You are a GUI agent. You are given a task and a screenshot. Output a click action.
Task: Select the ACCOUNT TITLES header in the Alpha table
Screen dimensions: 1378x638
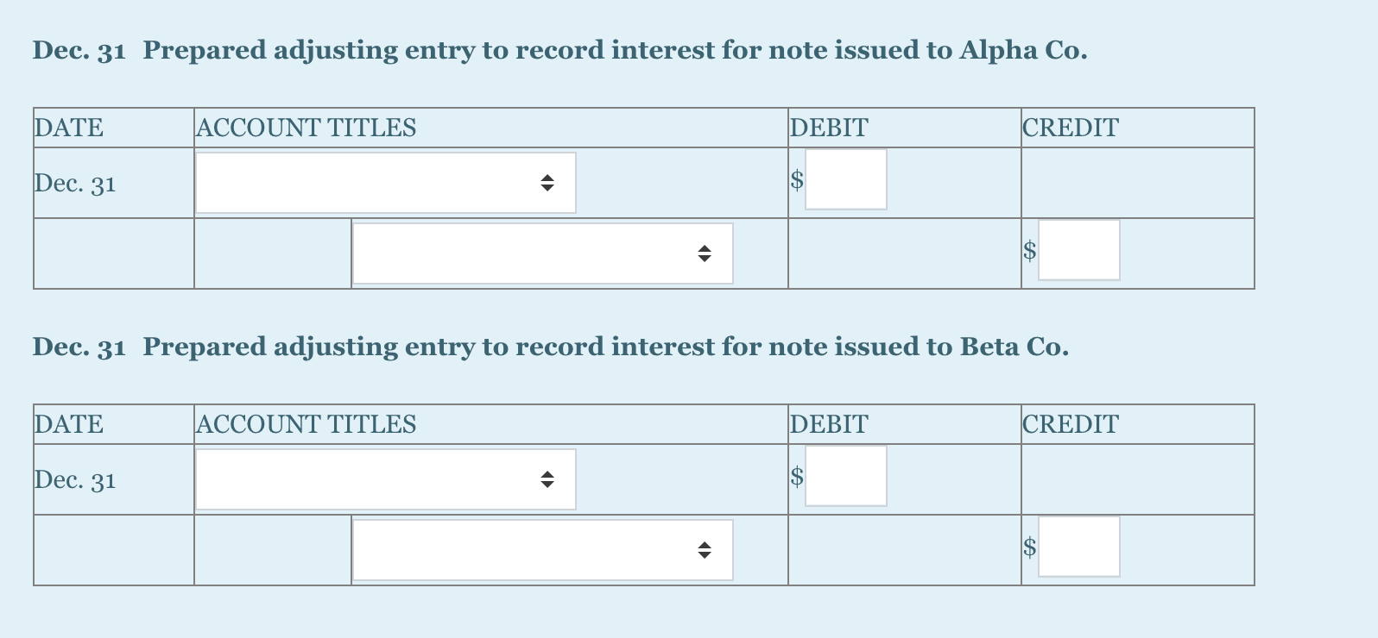point(307,128)
